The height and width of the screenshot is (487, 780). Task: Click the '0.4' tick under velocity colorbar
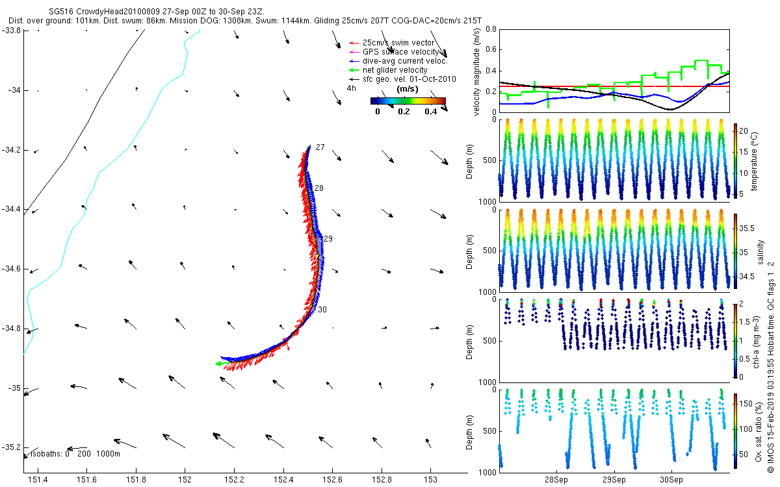click(430, 111)
